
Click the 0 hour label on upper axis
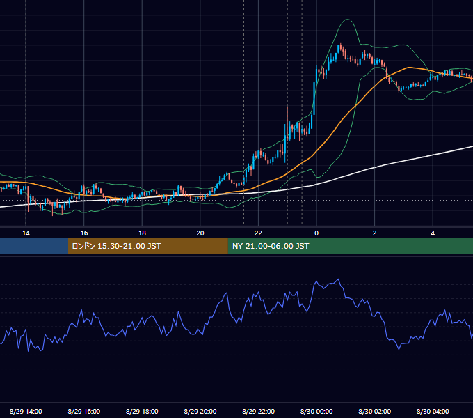click(x=316, y=233)
